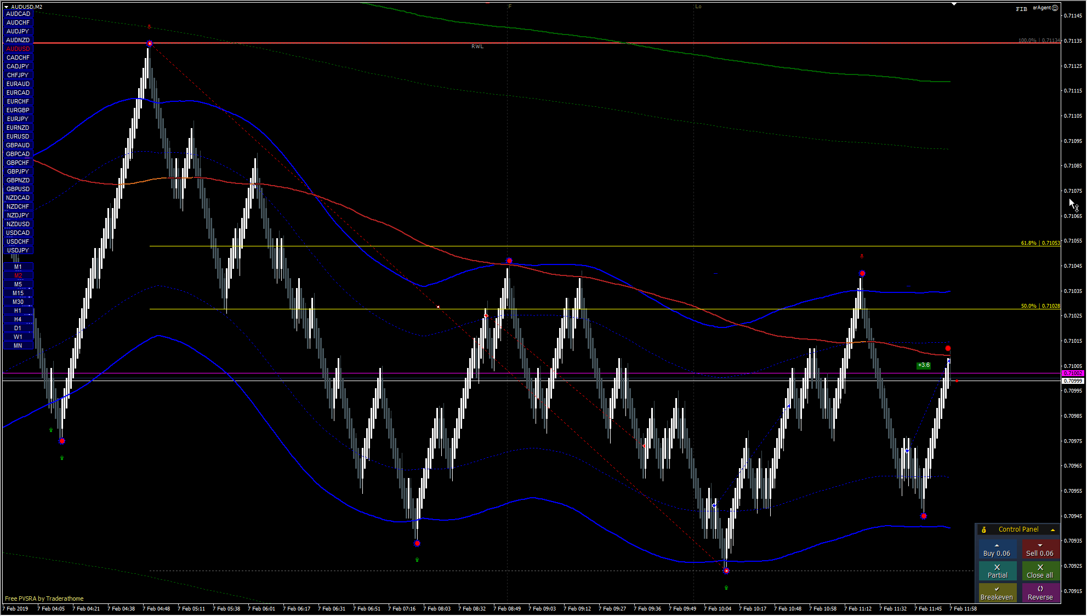Click the 100.0% | 0.71134 Fibonacci label
This screenshot has width=1087, height=616.
click(x=1039, y=41)
